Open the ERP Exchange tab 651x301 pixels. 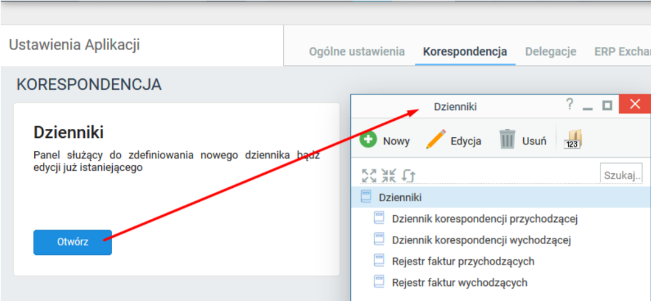click(x=622, y=52)
